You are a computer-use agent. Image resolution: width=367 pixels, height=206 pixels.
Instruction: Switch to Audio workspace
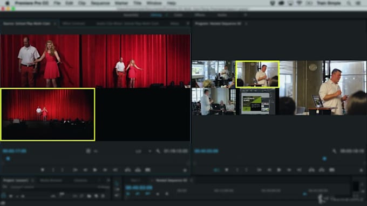point(222,15)
